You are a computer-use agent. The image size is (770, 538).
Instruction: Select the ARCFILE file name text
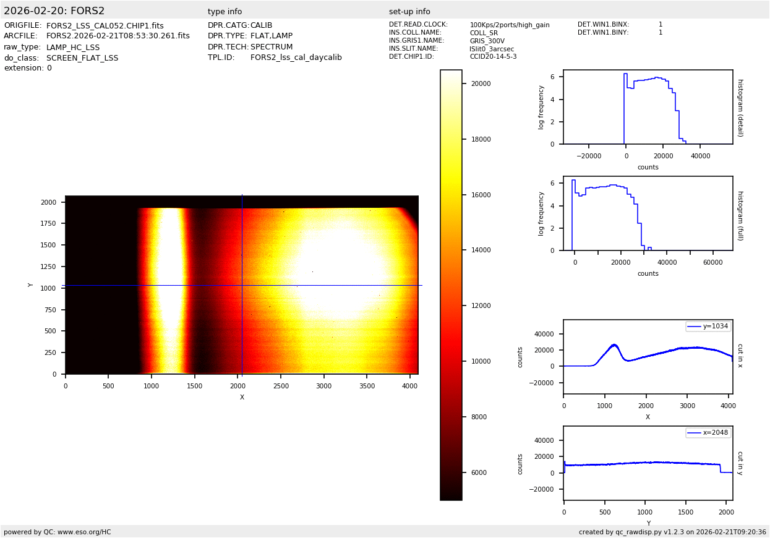click(x=118, y=36)
